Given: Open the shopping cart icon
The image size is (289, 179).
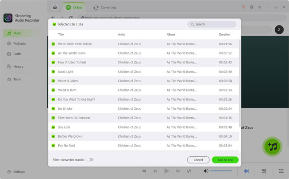Looking at the screenshot, I should (244, 7).
